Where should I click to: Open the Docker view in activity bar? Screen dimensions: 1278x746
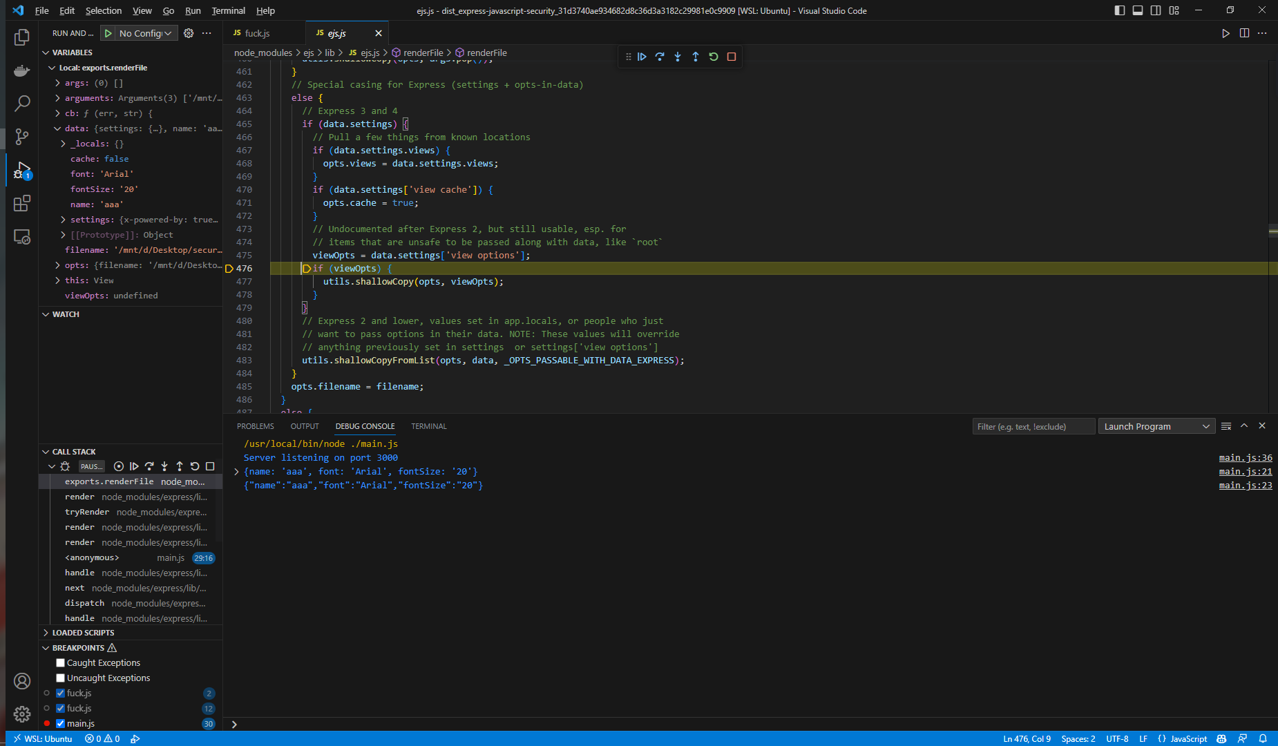pos(22,70)
